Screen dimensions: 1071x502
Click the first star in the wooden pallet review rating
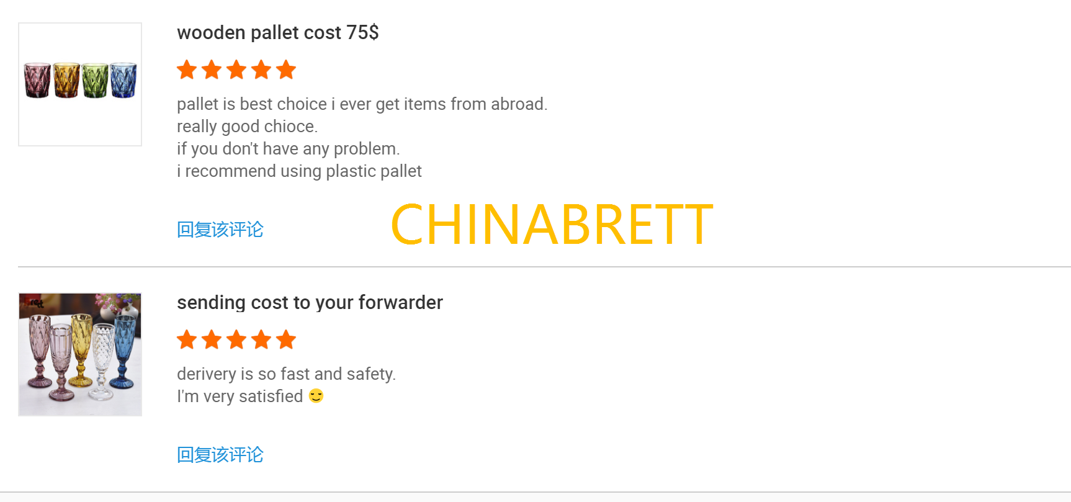coord(187,69)
